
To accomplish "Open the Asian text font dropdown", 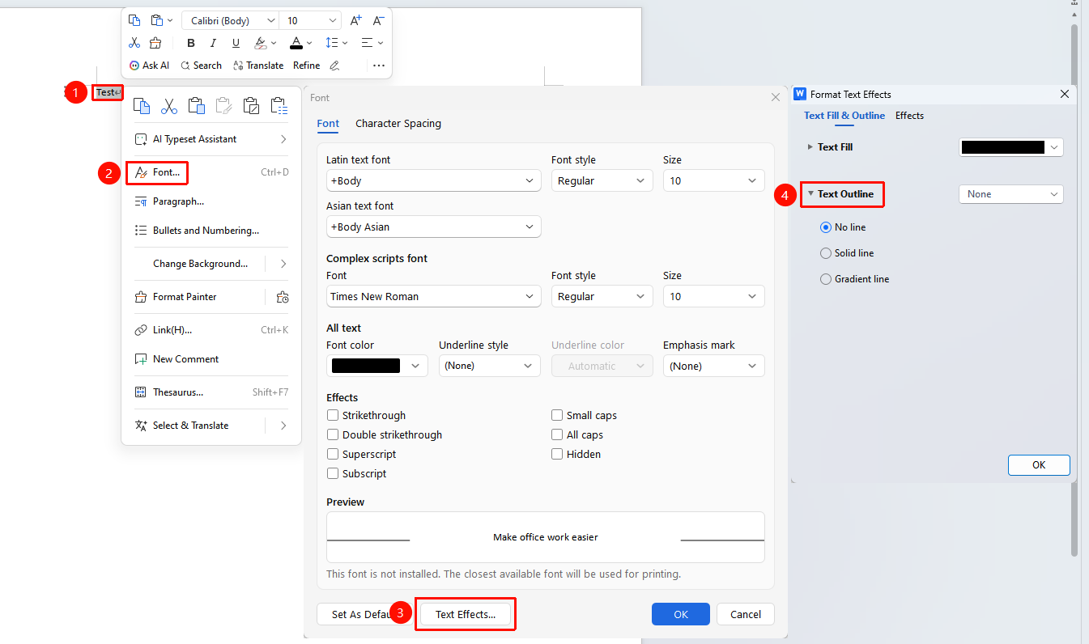I will click(433, 227).
